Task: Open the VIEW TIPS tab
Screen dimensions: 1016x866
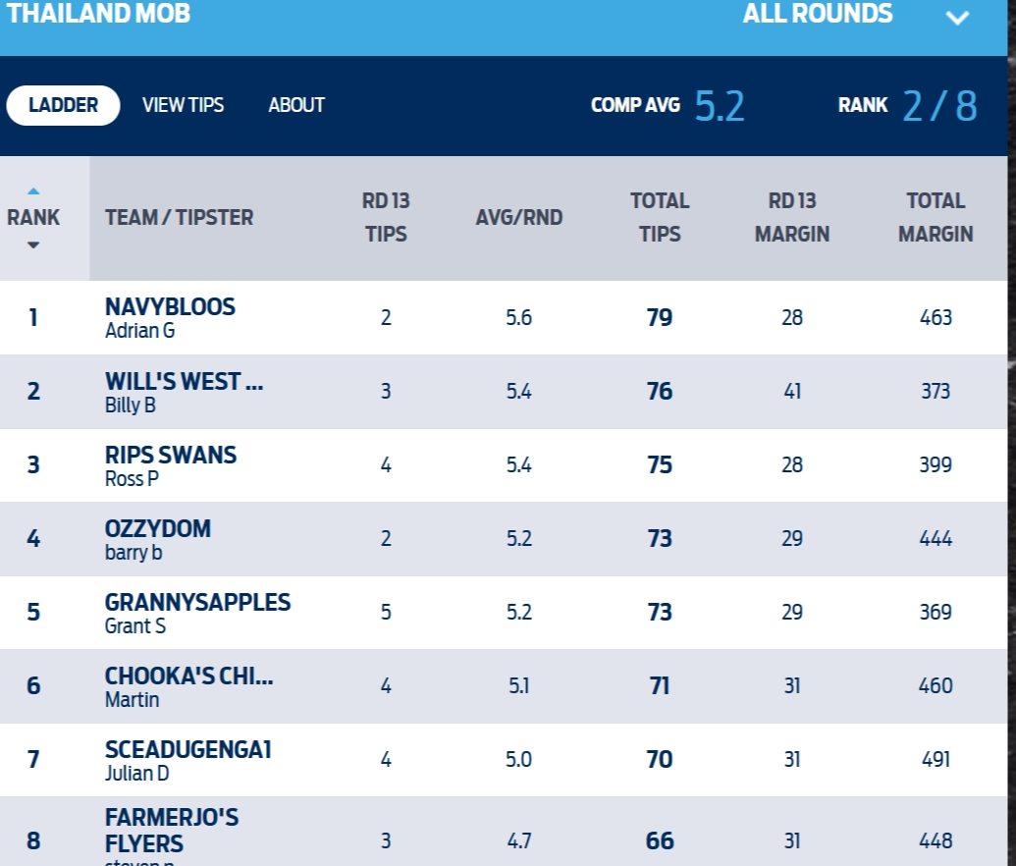Action: (183, 105)
